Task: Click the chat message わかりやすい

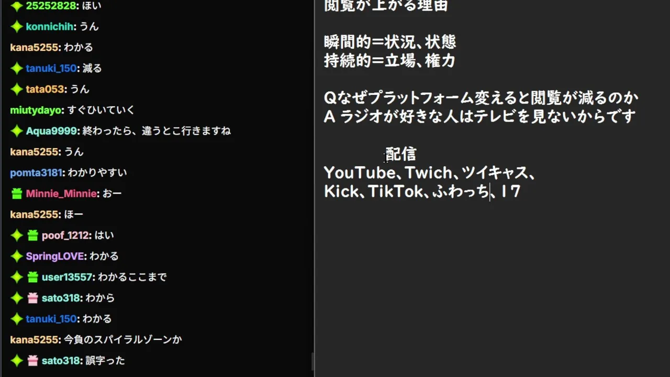Action: [97, 173]
